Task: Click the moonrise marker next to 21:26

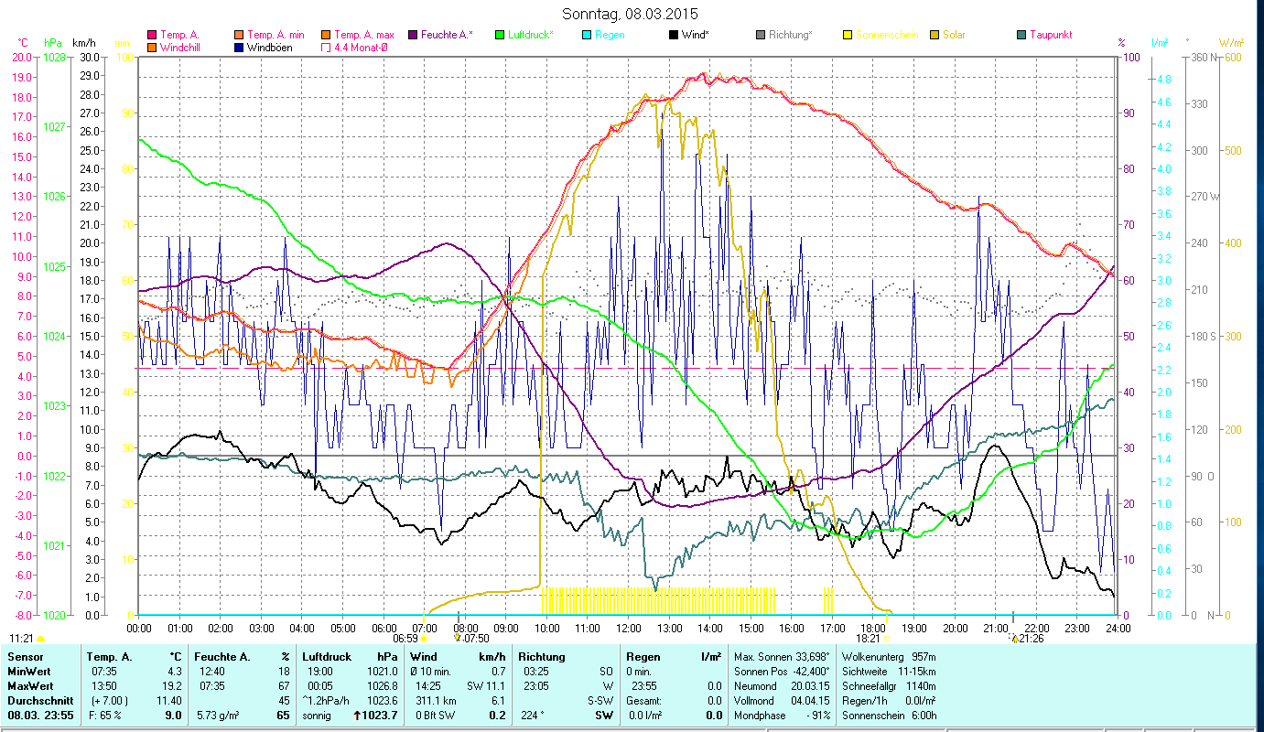Action: point(1014,639)
